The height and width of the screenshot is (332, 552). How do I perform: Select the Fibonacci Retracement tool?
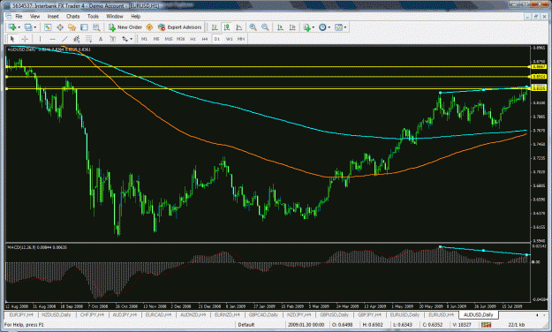(88, 39)
